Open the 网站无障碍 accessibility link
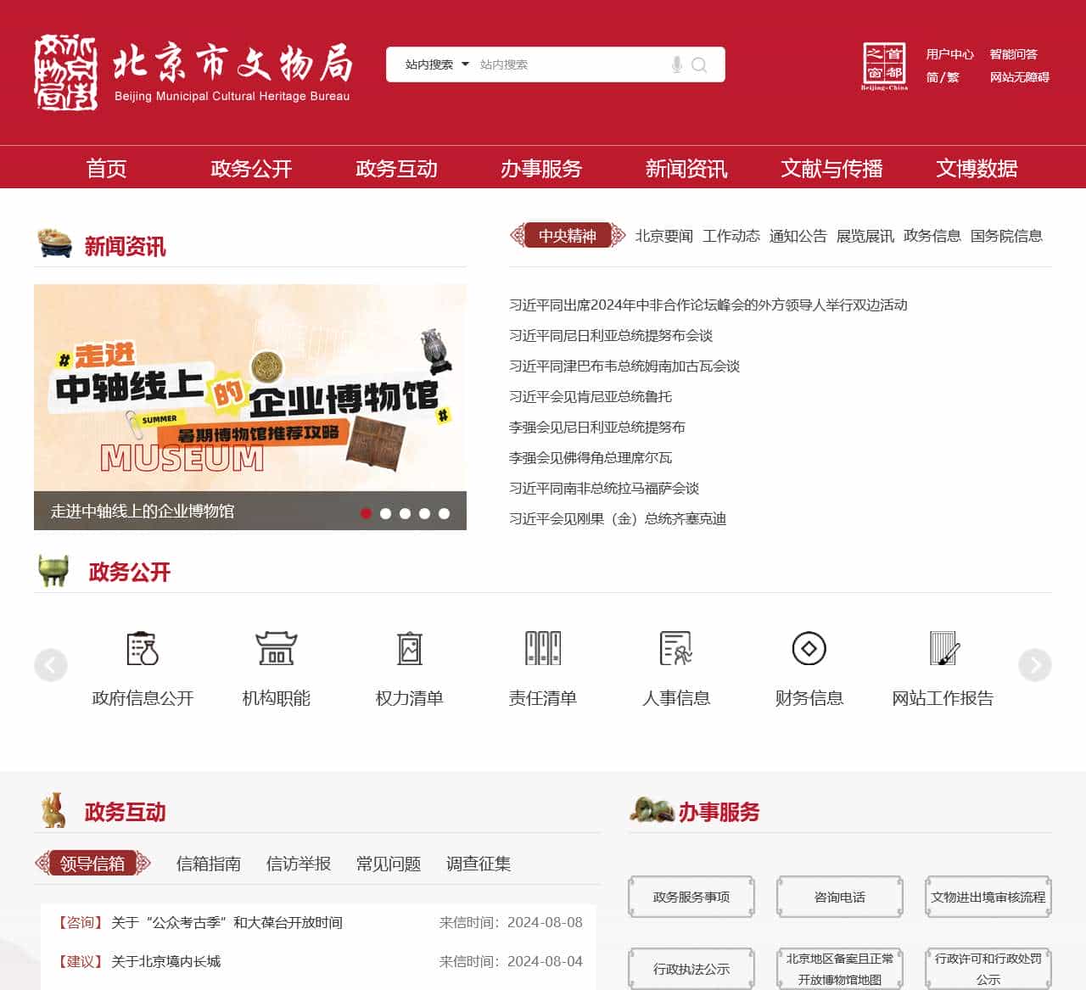This screenshot has height=990, width=1086. (1020, 77)
